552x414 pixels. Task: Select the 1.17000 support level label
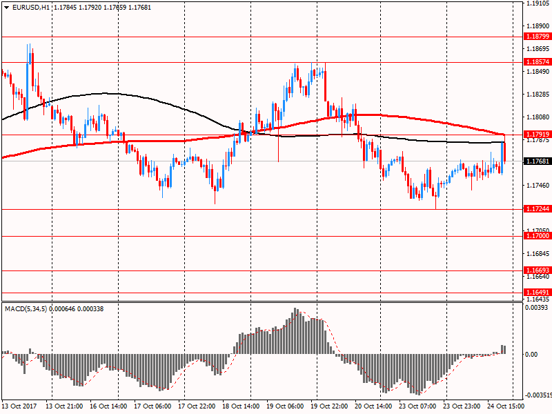(538, 236)
